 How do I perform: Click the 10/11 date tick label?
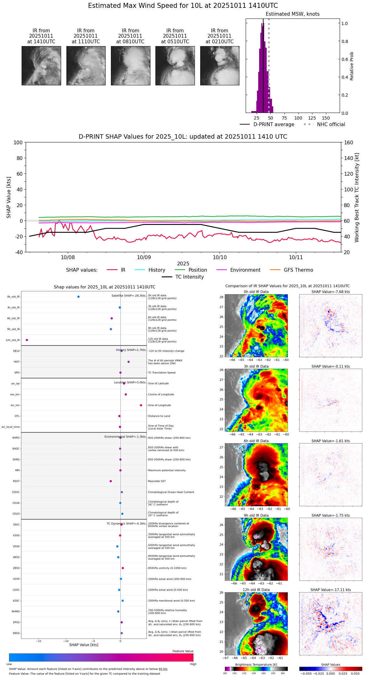point(296,258)
